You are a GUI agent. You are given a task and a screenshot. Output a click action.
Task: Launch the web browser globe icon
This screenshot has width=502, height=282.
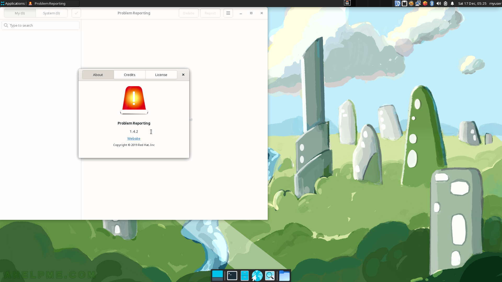tap(257, 276)
